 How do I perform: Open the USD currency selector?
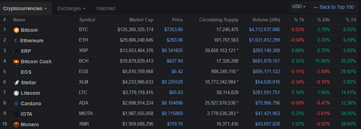[299, 7]
